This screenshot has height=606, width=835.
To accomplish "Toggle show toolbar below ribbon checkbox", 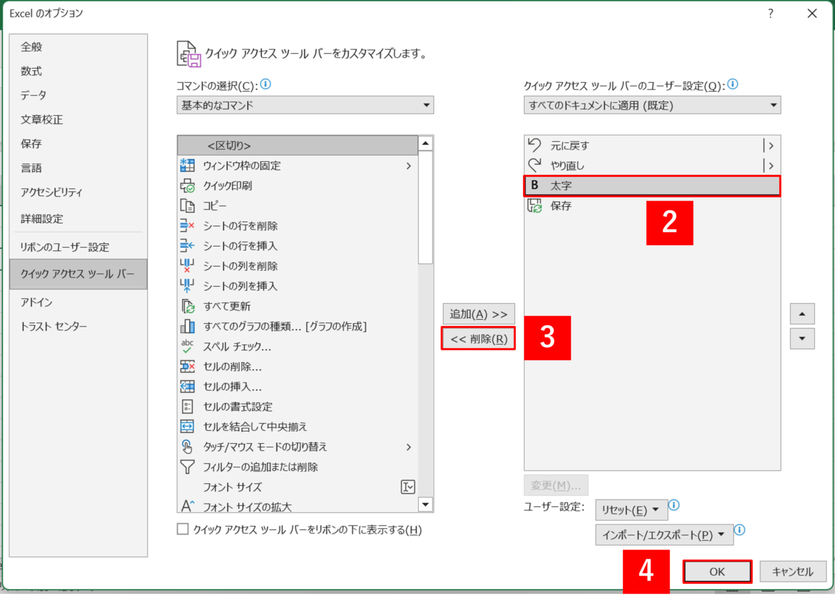I will (x=182, y=529).
